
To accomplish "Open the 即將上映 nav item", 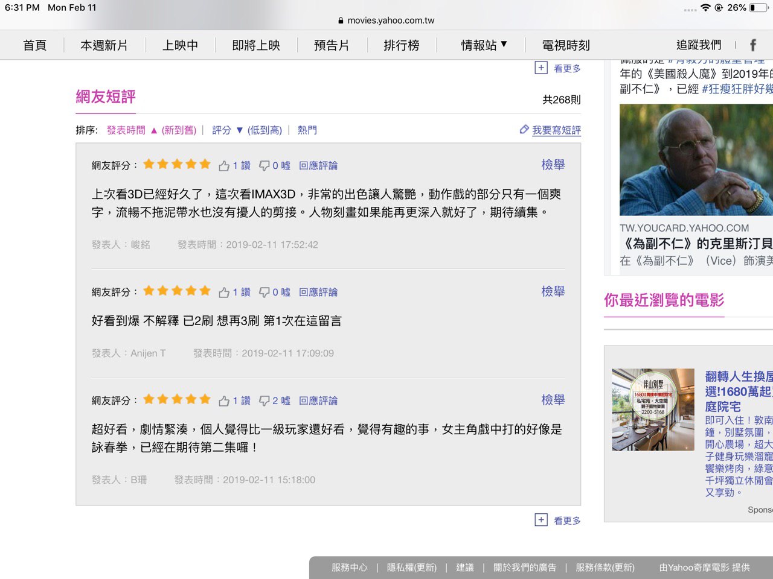I will pos(256,45).
